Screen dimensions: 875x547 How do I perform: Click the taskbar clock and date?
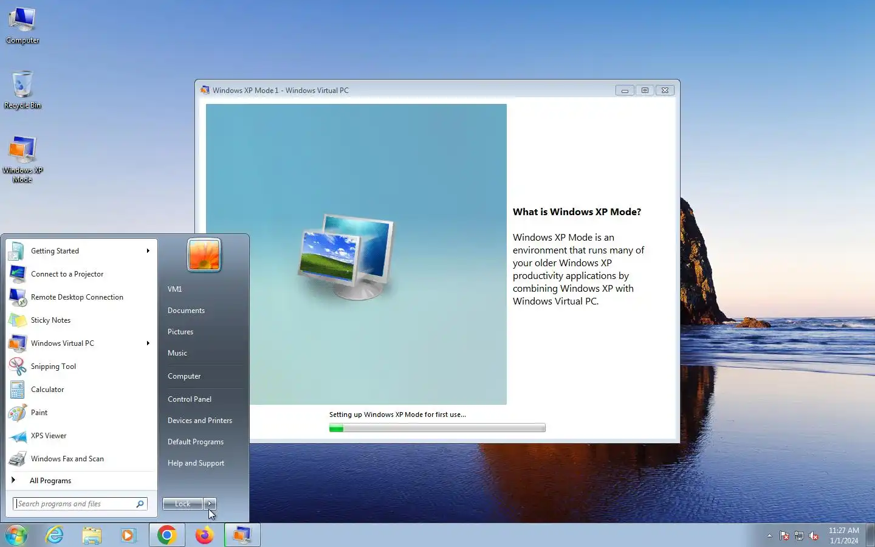[844, 535]
